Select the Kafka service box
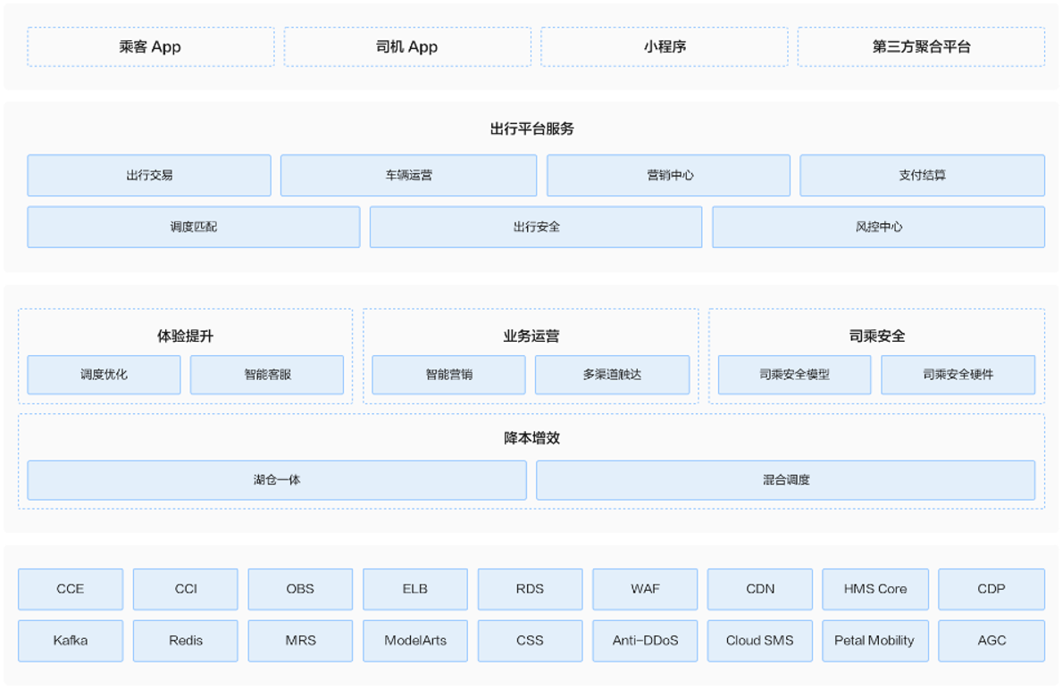Viewport: 1062px width, 688px height. (x=71, y=641)
